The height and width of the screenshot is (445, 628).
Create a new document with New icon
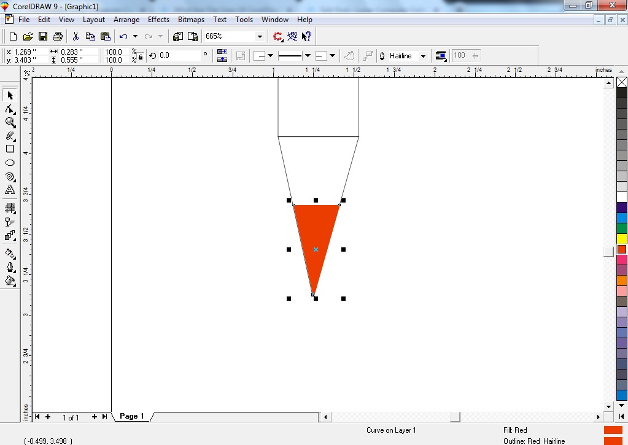tap(13, 36)
